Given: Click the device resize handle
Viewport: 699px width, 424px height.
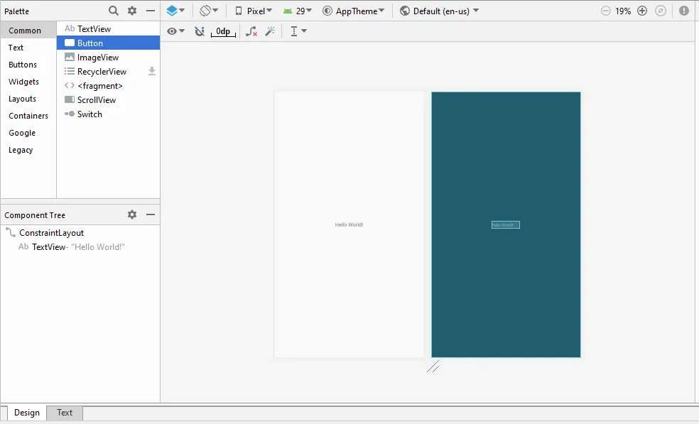Looking at the screenshot, I should click(x=433, y=366).
